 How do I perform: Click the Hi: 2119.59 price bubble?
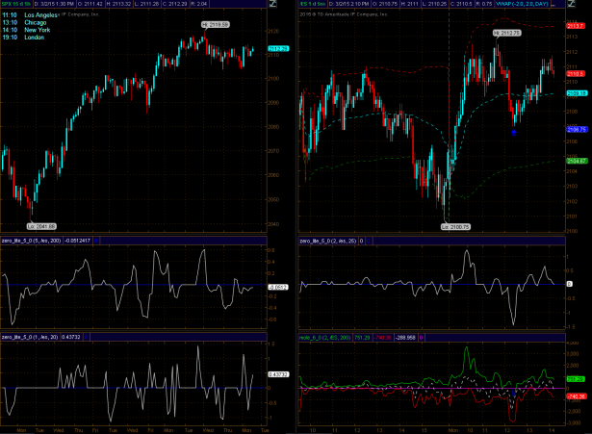pyautogui.click(x=216, y=25)
